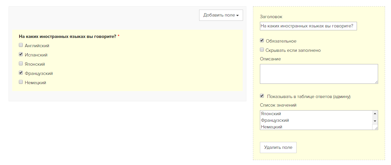Image resolution: width=391 pixels, height=165 pixels.
Task: Click the Список значений resize handle
Action: pos(375,127)
